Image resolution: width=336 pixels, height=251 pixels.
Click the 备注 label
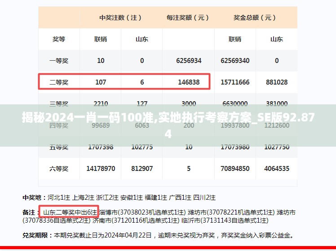(29, 212)
